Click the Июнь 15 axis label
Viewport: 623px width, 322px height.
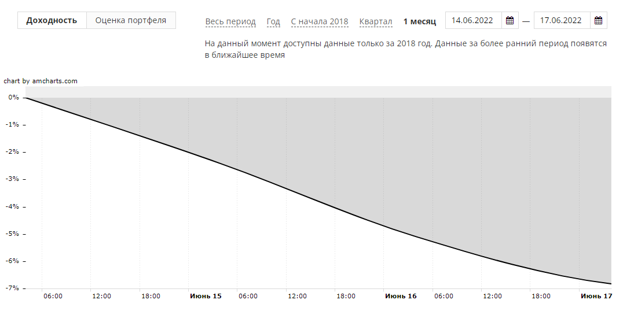206,296
